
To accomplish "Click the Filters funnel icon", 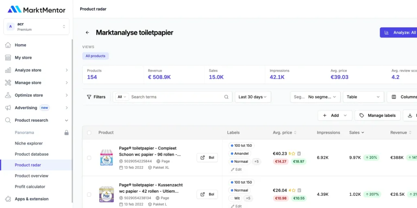I will click(x=89, y=97).
